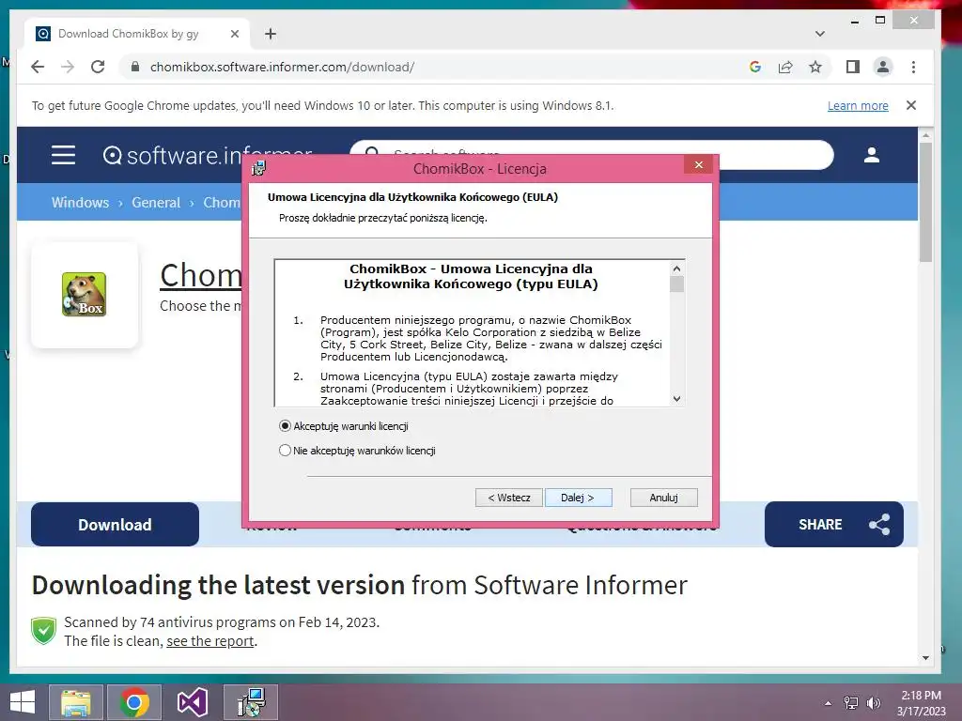Screen dimensions: 962x721
Task: Click the installer icon in dialog title bar
Action: point(259,168)
